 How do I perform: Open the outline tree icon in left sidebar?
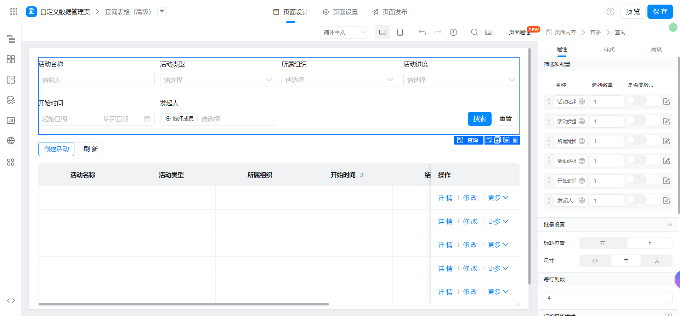(11, 39)
